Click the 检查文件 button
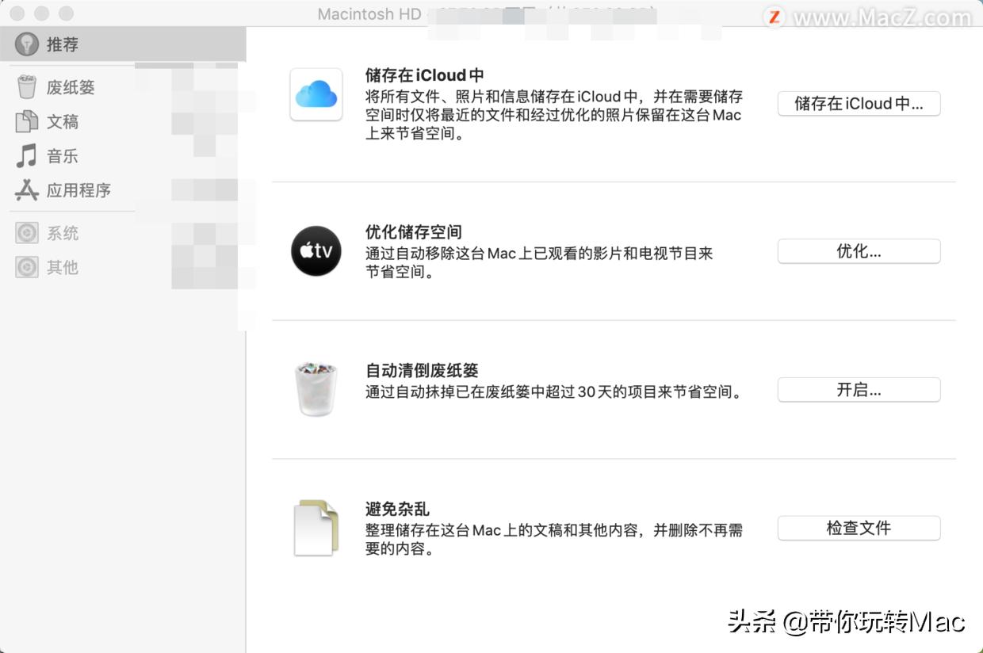 [x=859, y=528]
